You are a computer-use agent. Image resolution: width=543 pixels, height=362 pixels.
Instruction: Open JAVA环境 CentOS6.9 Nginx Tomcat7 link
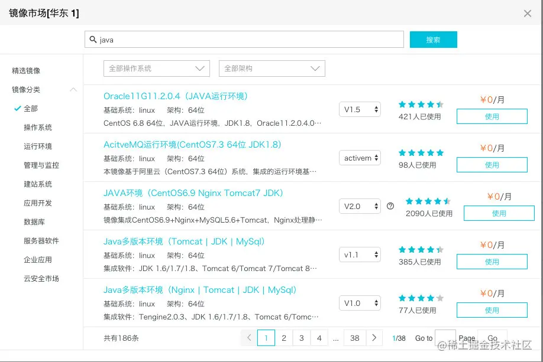click(193, 193)
